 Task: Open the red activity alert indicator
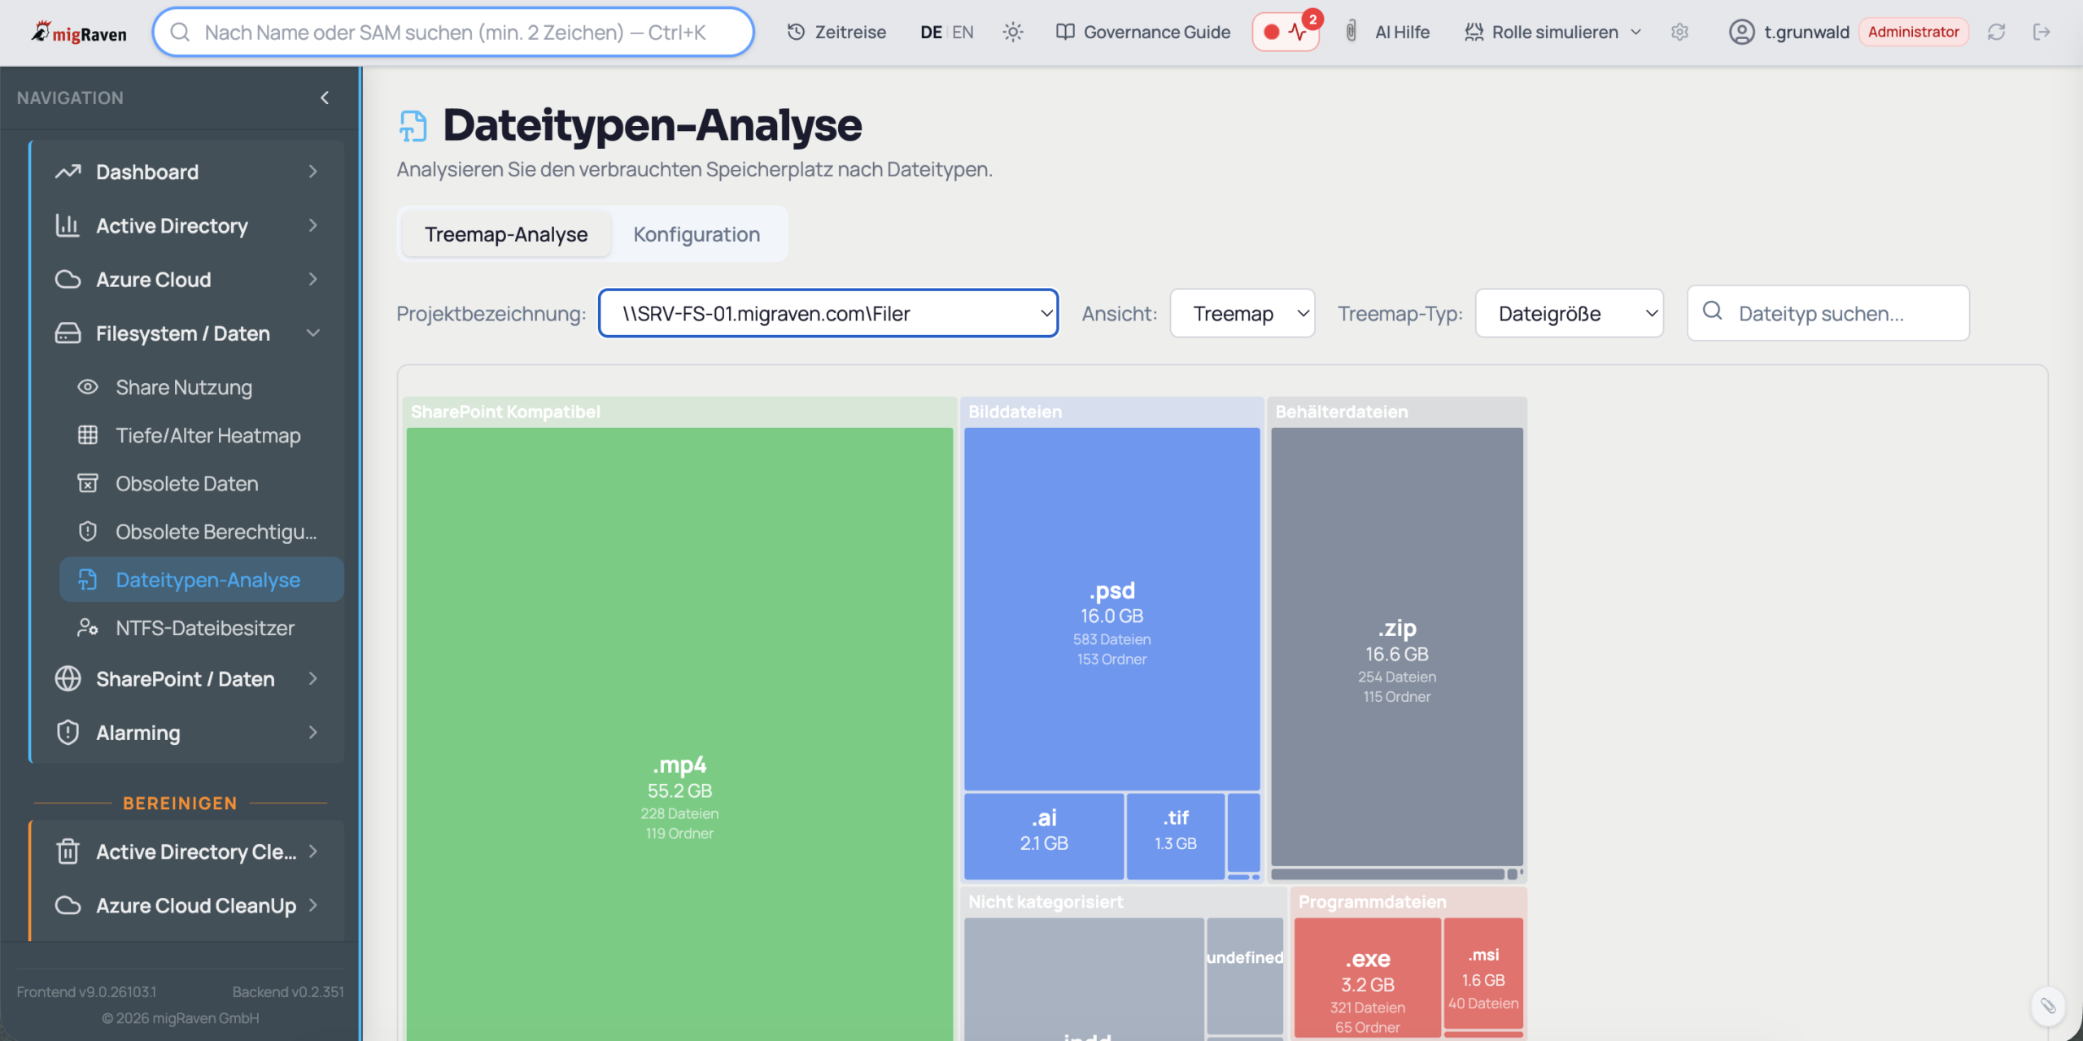click(1286, 32)
